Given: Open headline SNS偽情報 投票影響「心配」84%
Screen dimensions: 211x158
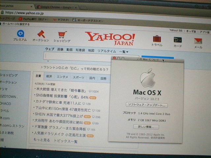Looking at the screenshot, I should [x=62, y=96].
